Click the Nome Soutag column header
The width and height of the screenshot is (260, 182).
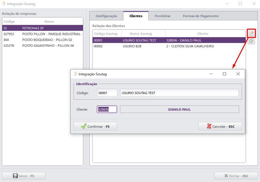[143, 34]
